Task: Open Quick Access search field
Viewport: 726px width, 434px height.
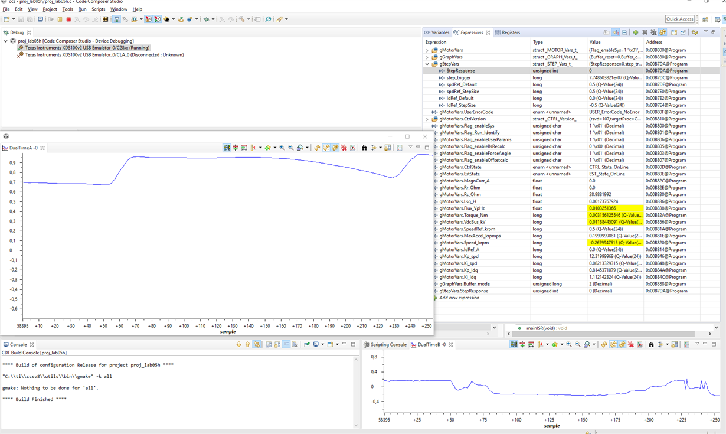Action: [680, 19]
